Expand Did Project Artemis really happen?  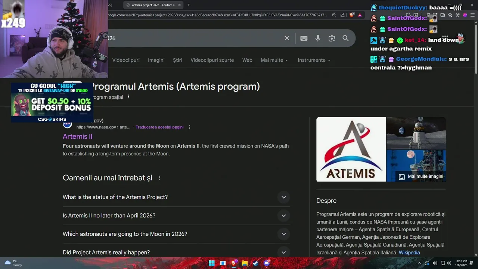(x=176, y=252)
